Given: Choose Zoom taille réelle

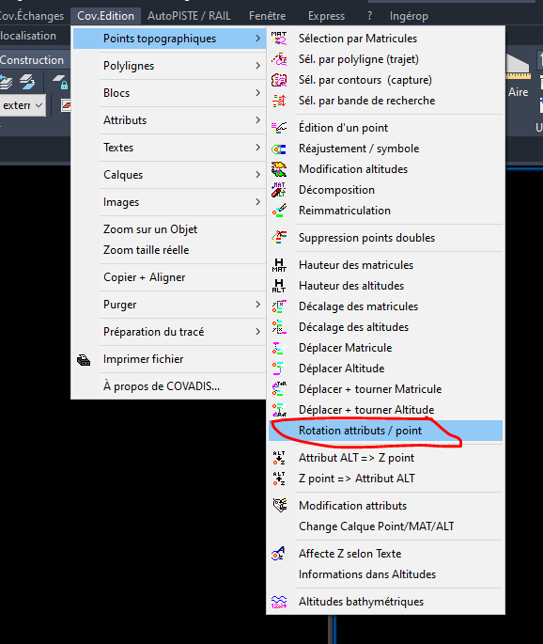Looking at the screenshot, I should [x=147, y=250].
